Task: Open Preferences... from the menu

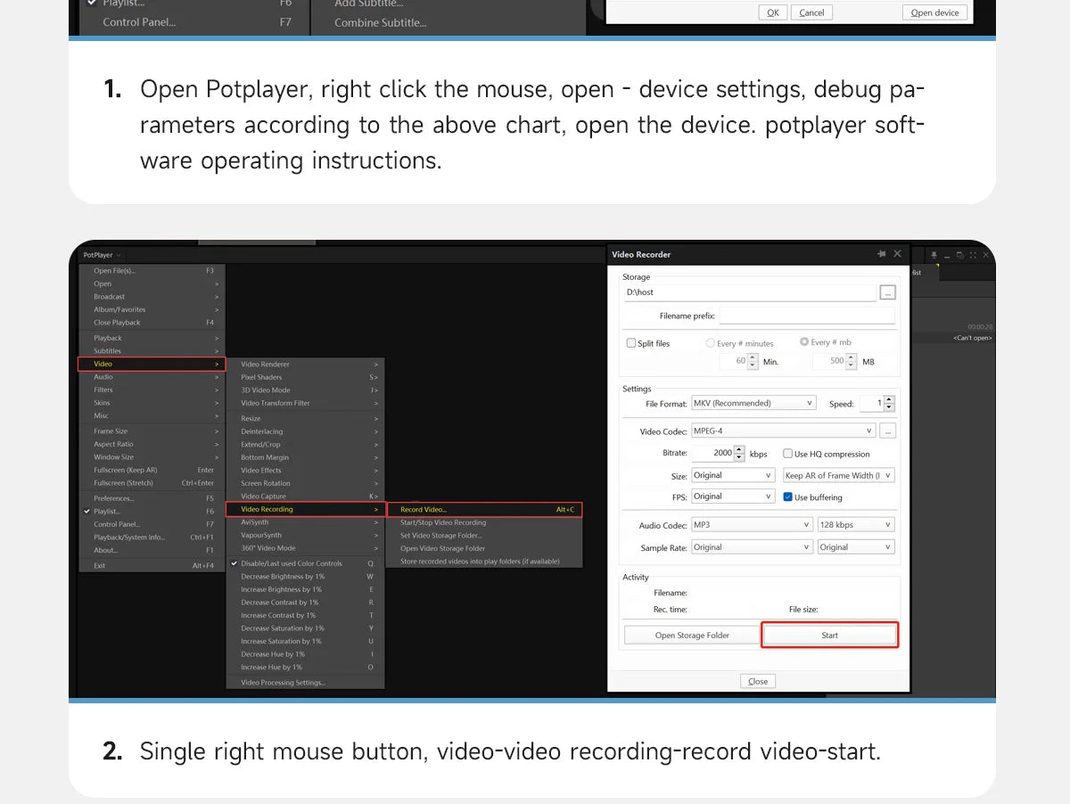Action: click(x=152, y=498)
